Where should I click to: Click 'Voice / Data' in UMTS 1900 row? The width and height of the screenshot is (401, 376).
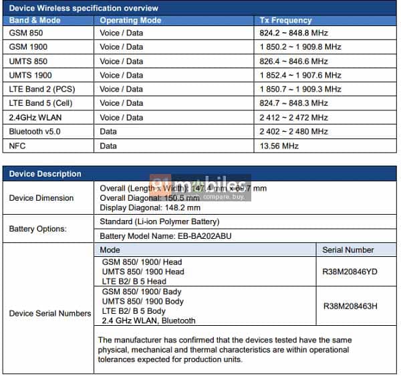click(121, 75)
